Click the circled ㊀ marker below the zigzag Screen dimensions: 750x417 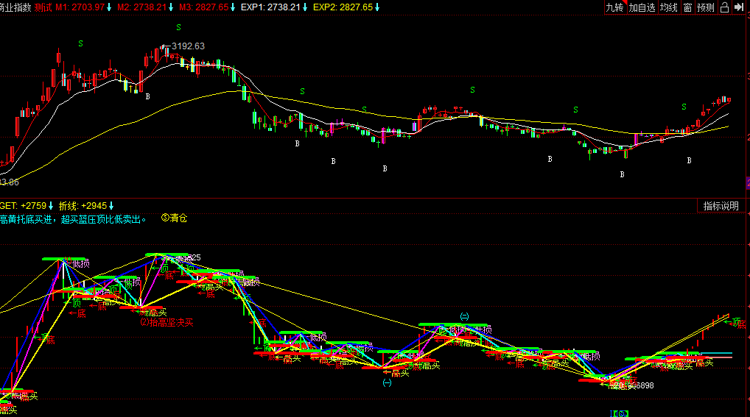pos(388,382)
